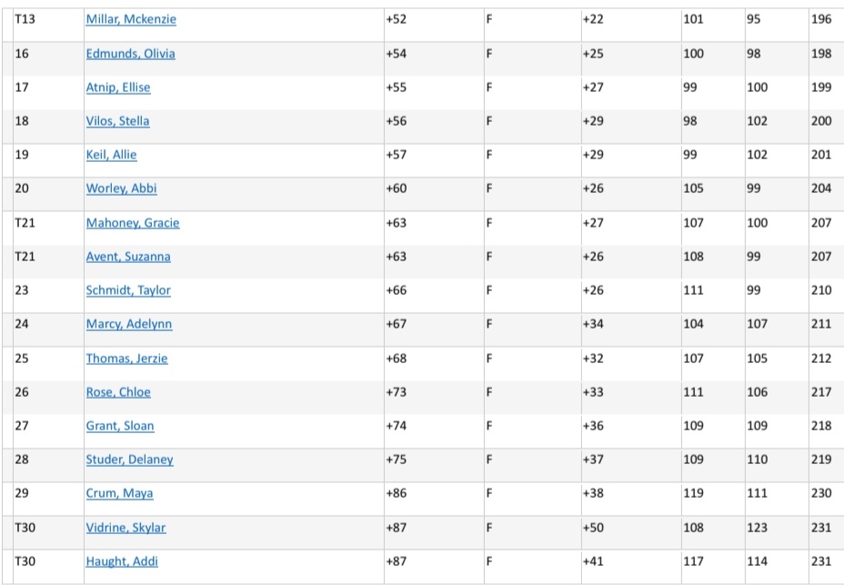
Task: Open Grant, Sloan player link
Action: [119, 426]
